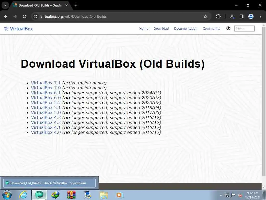This screenshot has height=200, width=266.
Task: Click the address bar URL
Action: pos(74,16)
